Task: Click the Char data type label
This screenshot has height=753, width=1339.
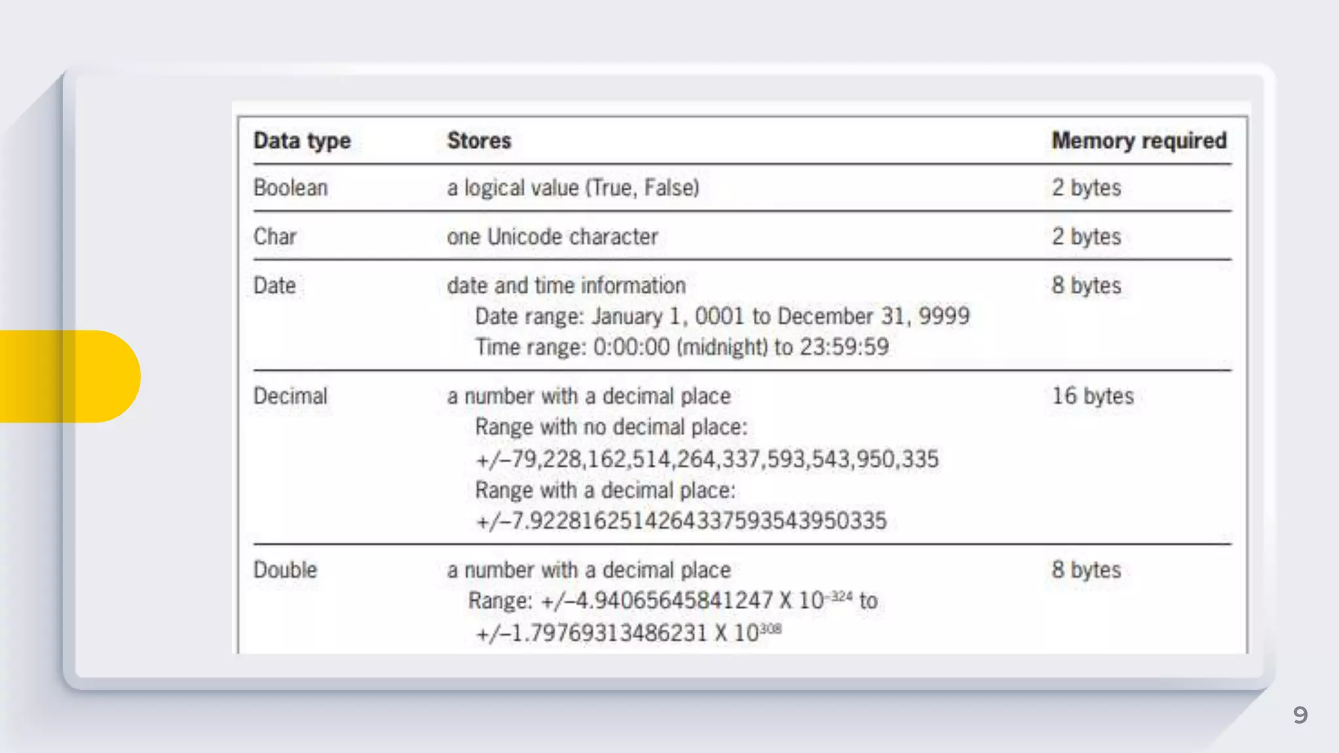Action: [275, 237]
